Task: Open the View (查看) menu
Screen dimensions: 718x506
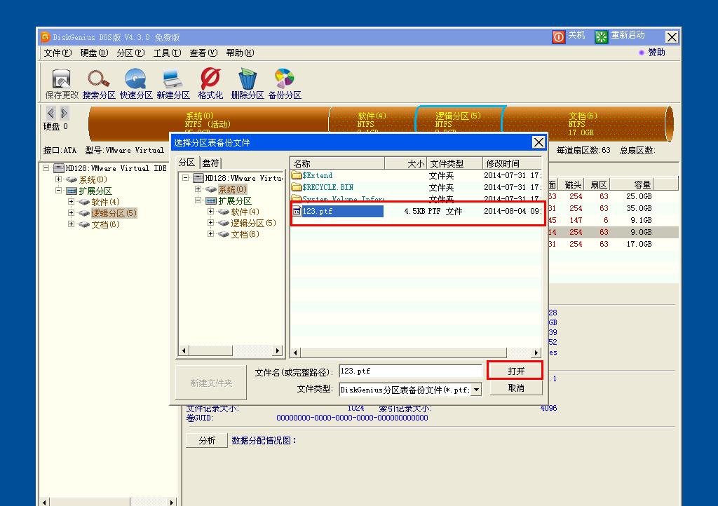Action: click(203, 53)
